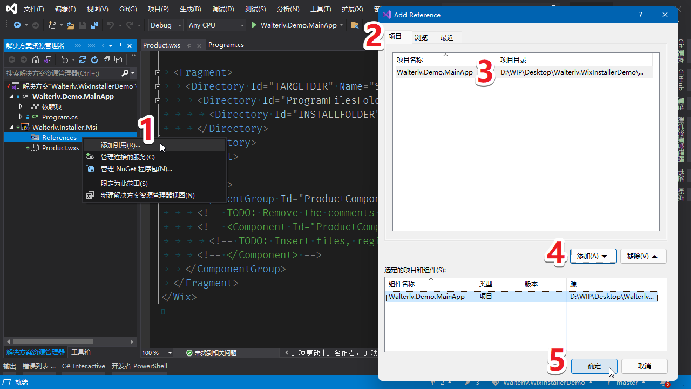691x389 pixels.
Task: Click the 添加(A) button
Action: [593, 256]
